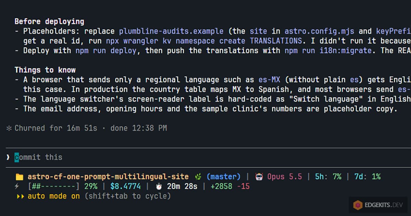
Task: Click the 'es-MX' language code
Action: pos(269,80)
